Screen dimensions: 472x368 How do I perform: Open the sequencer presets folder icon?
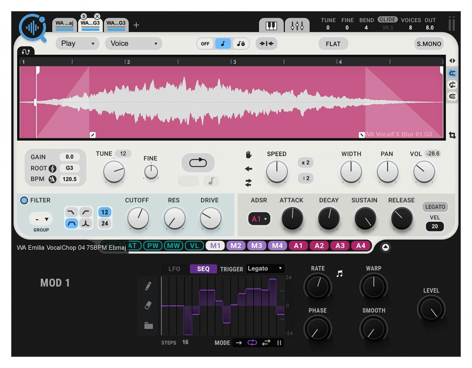[x=148, y=326]
